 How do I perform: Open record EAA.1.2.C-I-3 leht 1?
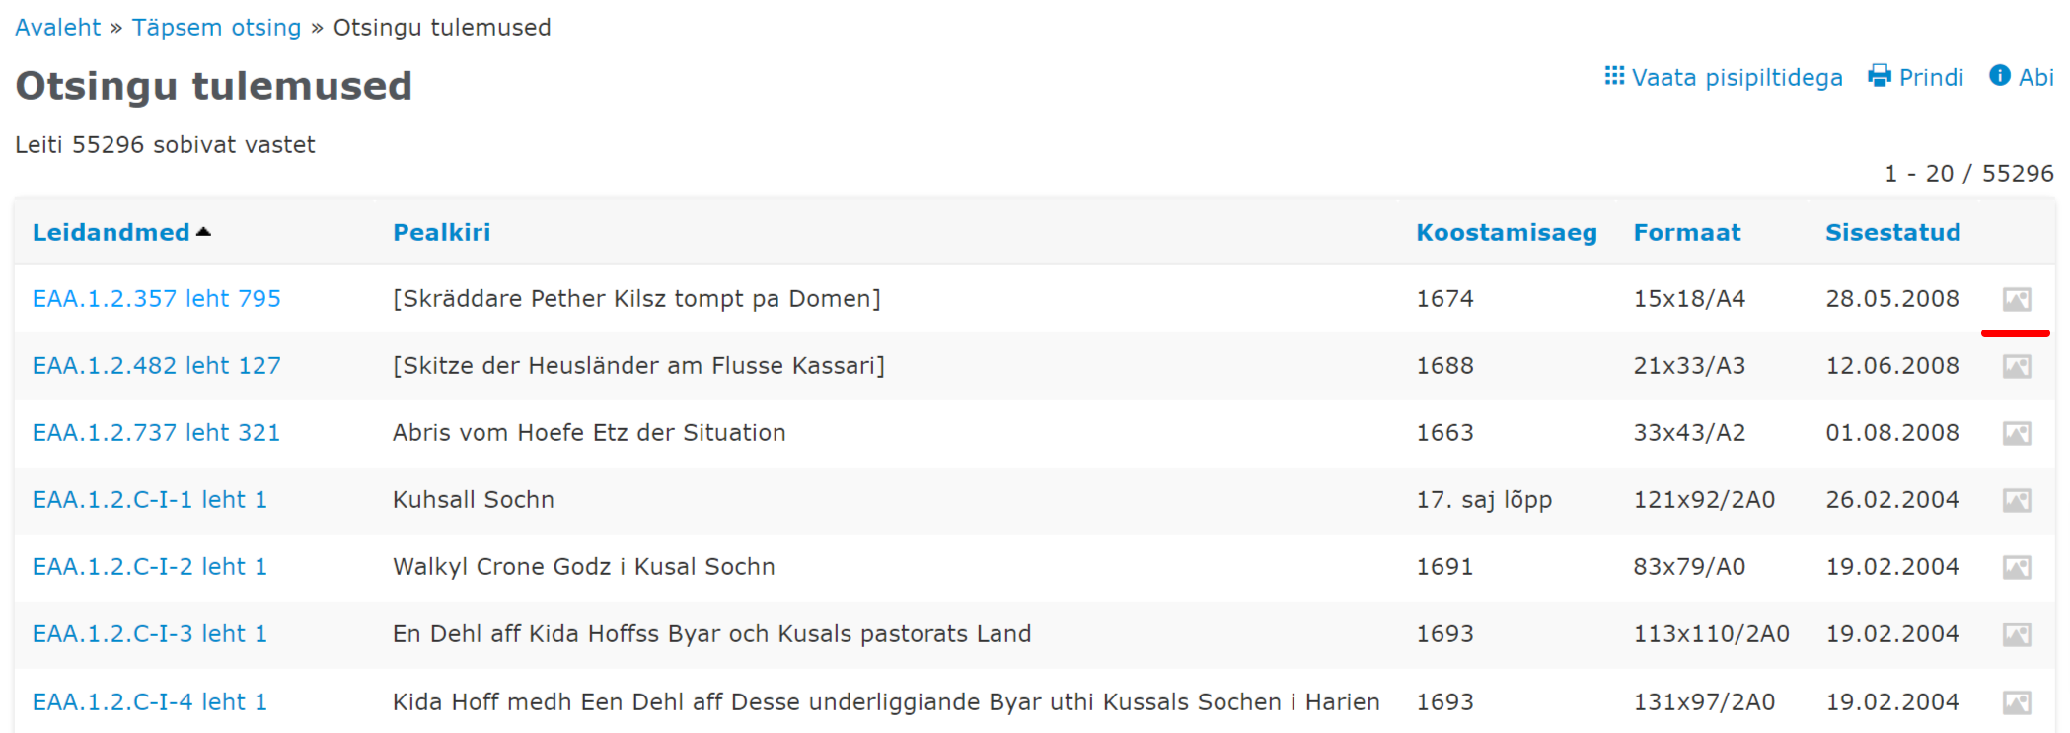click(149, 634)
